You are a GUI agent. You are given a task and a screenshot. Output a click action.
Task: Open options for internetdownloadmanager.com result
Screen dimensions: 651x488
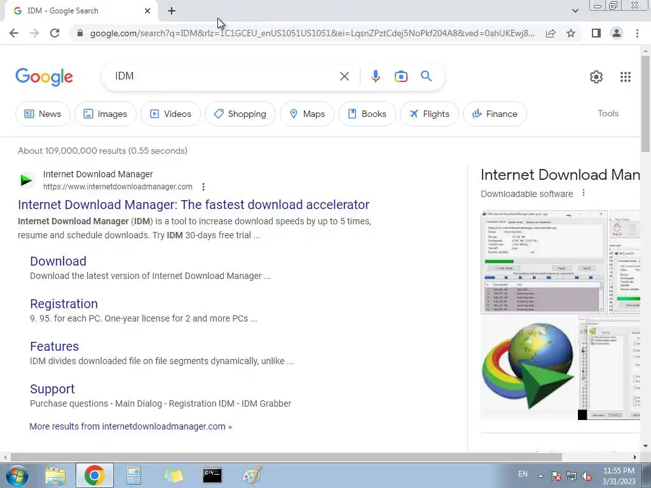coord(203,187)
